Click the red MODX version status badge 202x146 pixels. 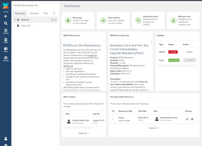pyautogui.click(x=173, y=52)
